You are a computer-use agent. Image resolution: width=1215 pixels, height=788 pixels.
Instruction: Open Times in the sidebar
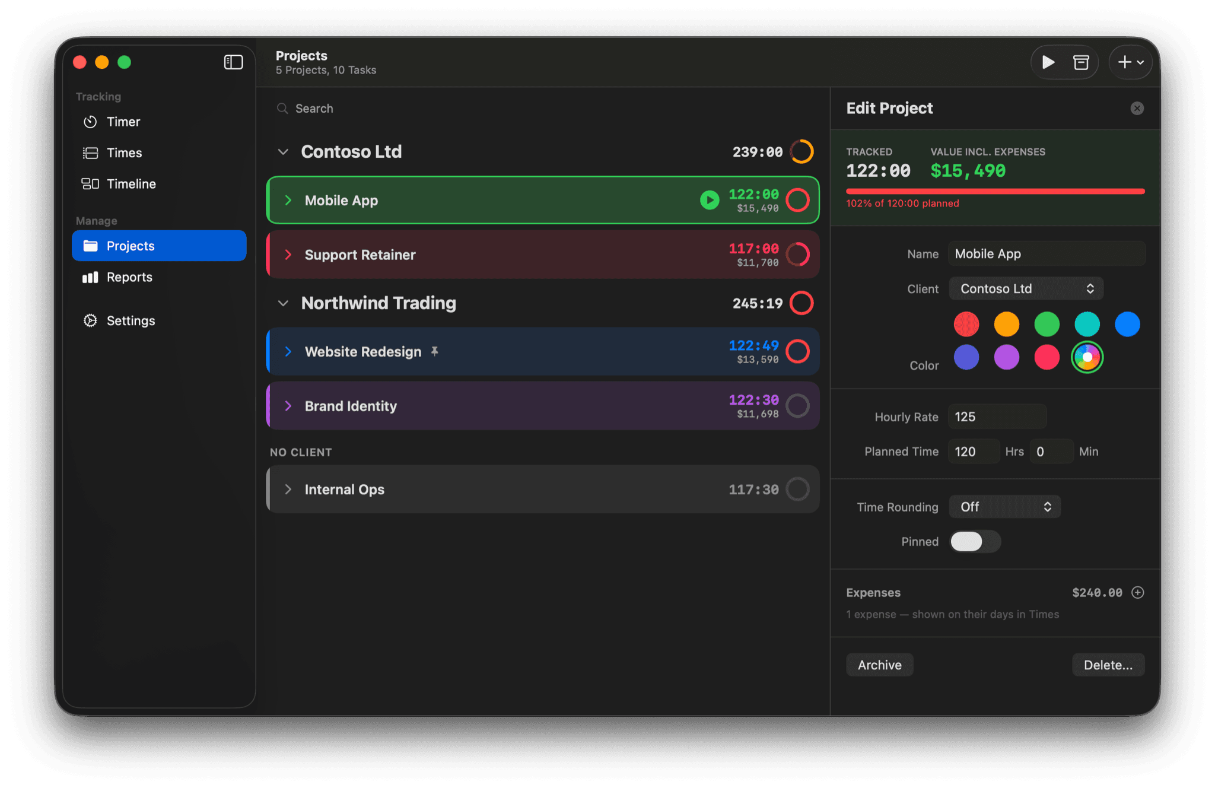click(x=159, y=152)
